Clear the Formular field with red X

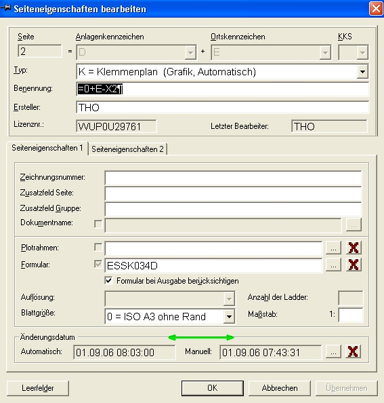click(354, 265)
